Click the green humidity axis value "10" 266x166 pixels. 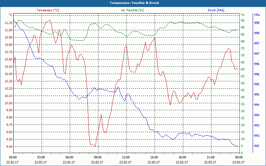[243, 139]
